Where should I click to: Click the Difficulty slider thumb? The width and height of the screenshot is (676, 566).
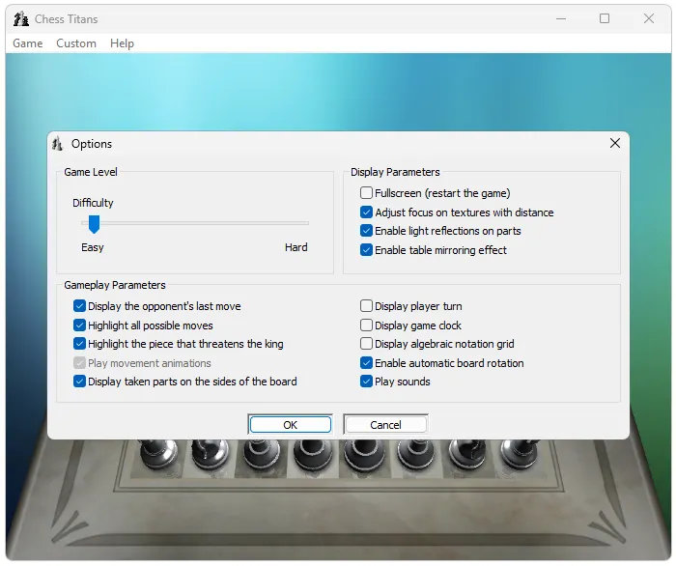94,224
